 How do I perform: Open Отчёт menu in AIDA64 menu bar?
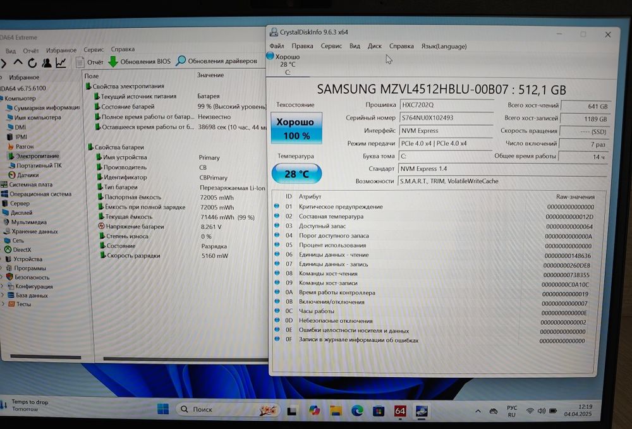click(30, 51)
